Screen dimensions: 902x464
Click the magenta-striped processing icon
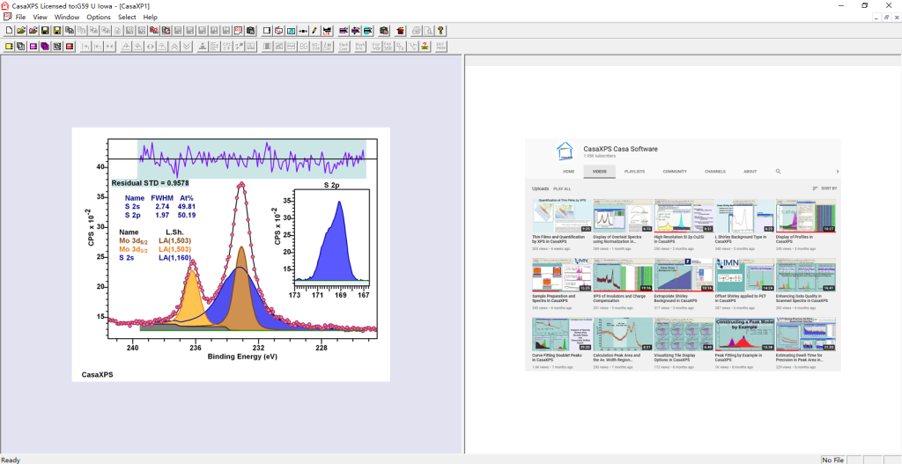click(343, 31)
